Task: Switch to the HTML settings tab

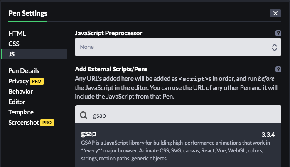Action: 17,34
